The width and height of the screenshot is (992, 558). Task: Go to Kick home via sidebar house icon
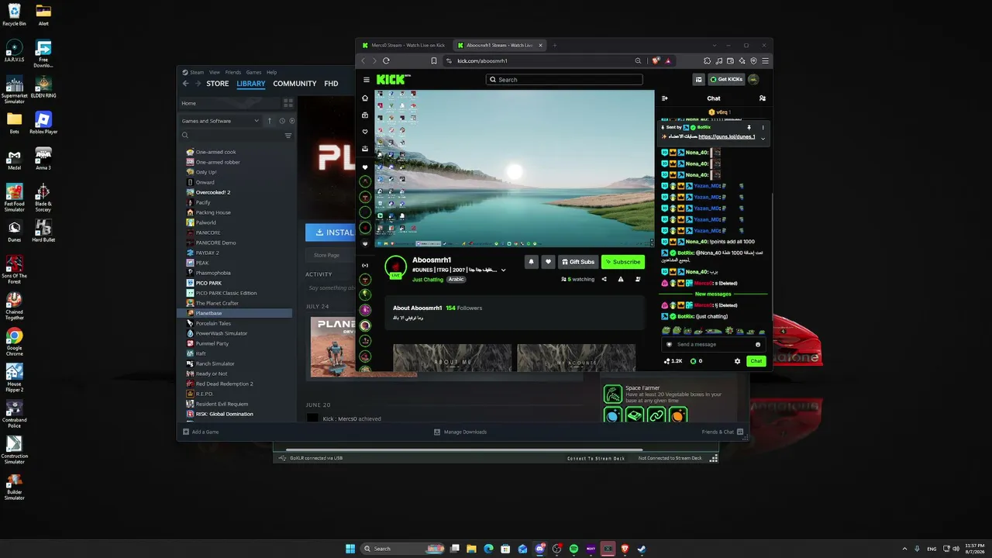pos(365,98)
